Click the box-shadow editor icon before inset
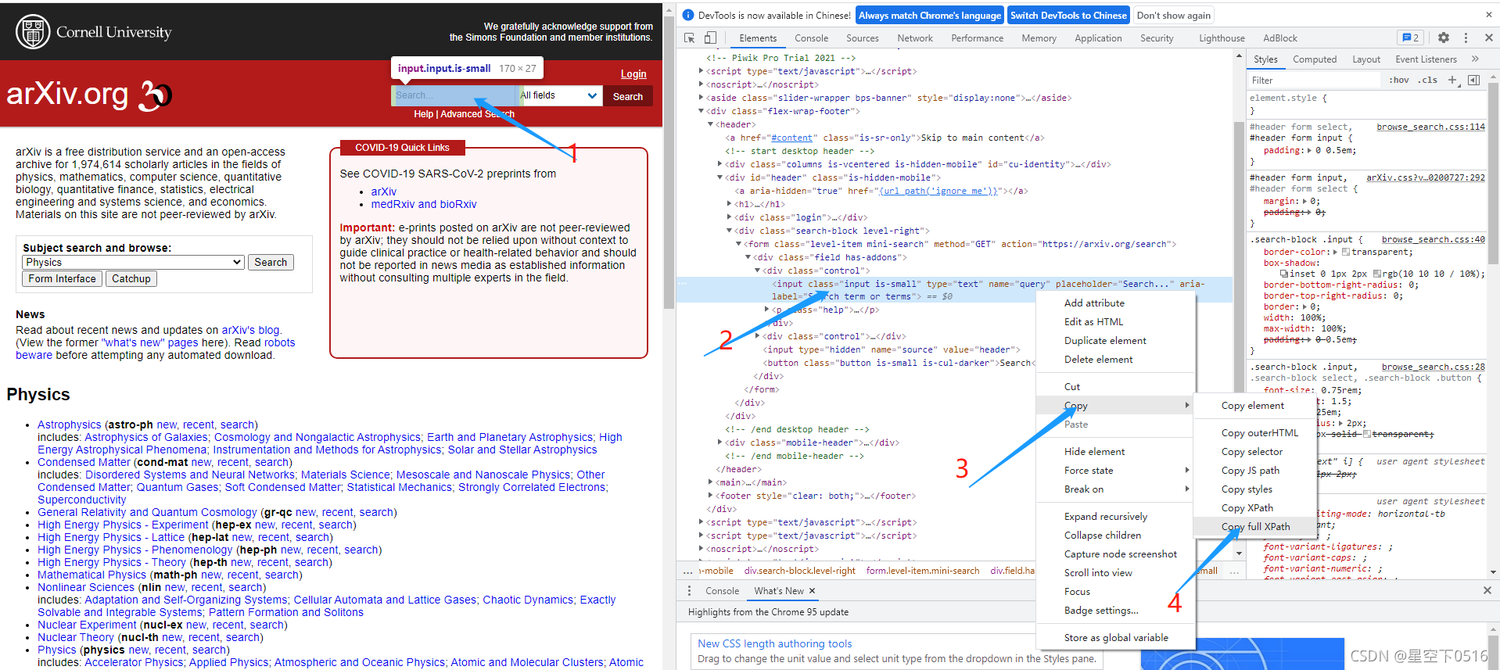 click(x=1283, y=274)
